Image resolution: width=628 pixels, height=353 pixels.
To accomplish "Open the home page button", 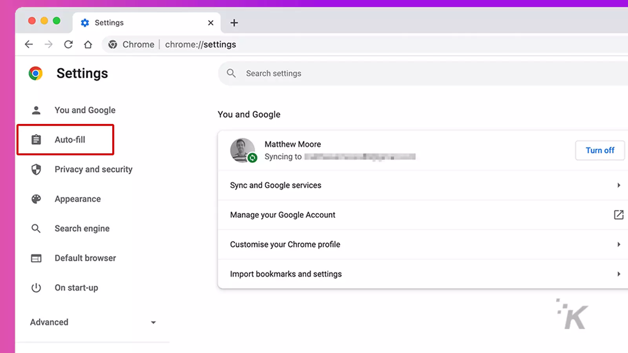I will point(88,44).
